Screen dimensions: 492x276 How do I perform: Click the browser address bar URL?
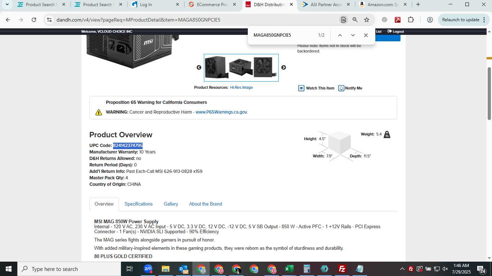click(x=138, y=20)
